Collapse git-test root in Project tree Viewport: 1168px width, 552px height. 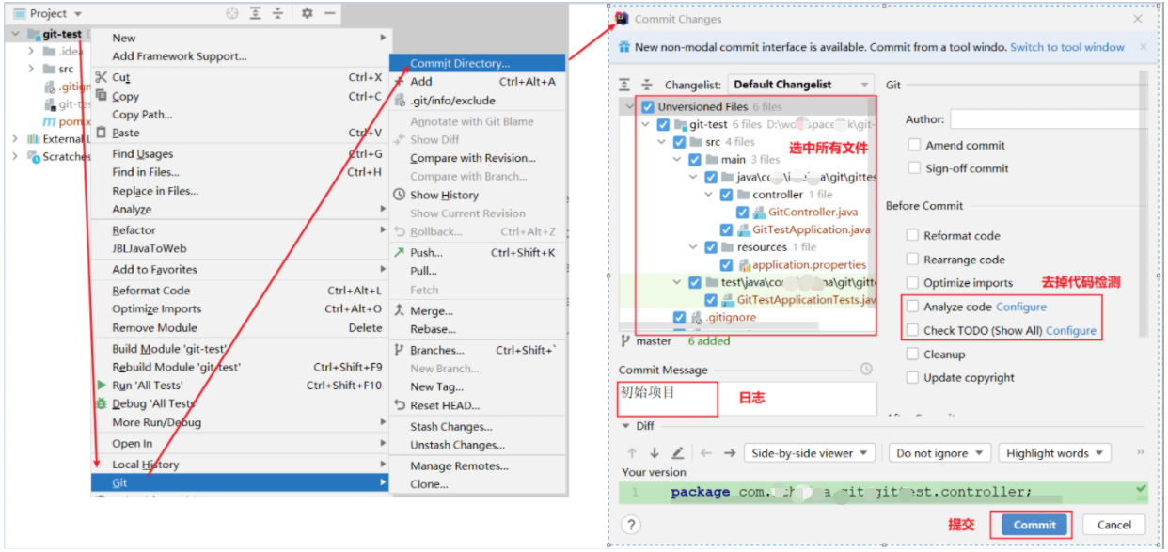(x=17, y=34)
